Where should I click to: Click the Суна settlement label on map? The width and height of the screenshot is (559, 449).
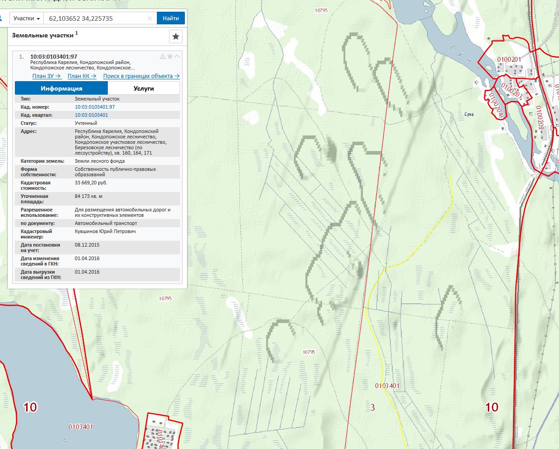pos(469,115)
